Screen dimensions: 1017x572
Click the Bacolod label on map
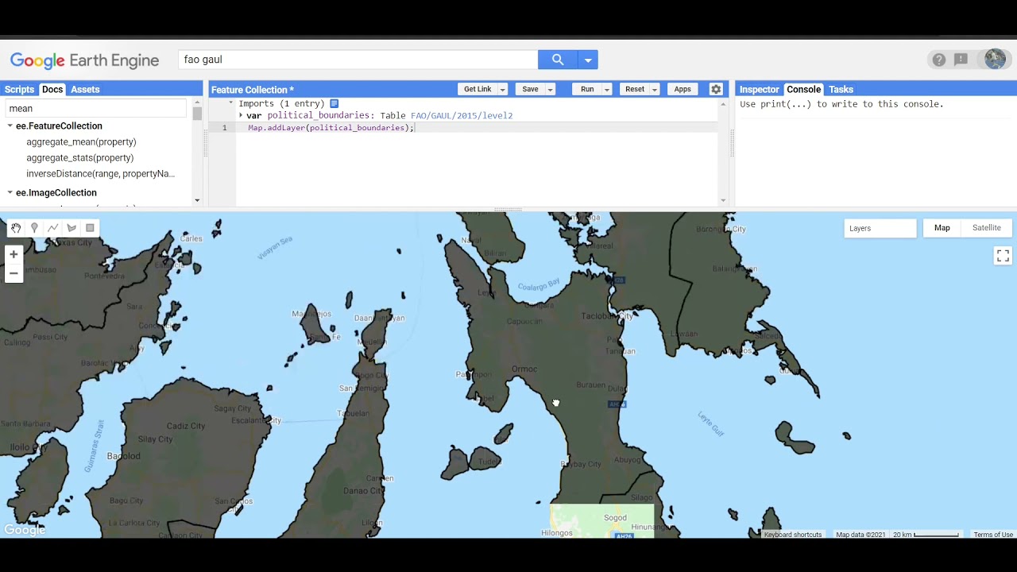tap(123, 456)
